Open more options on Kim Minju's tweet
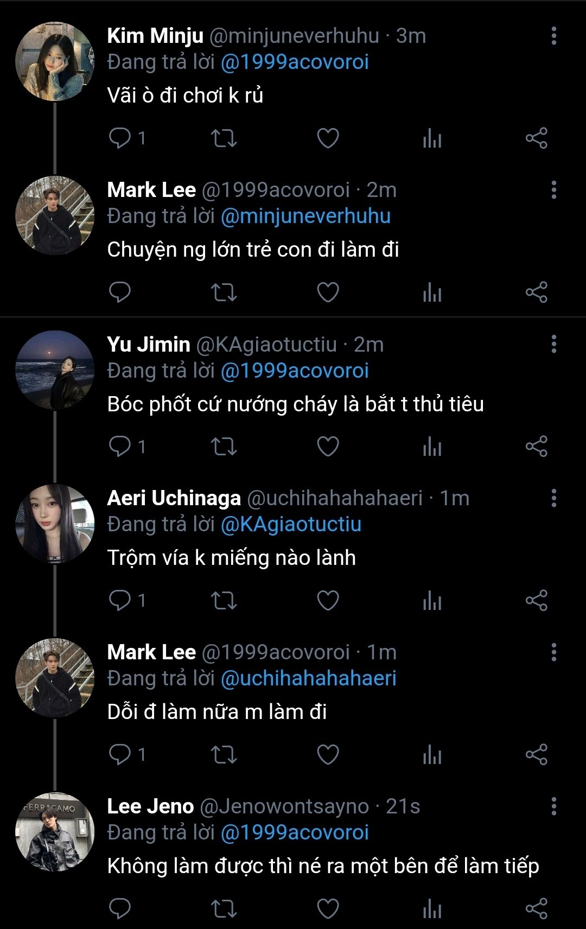The width and height of the screenshot is (586, 929). 553,36
